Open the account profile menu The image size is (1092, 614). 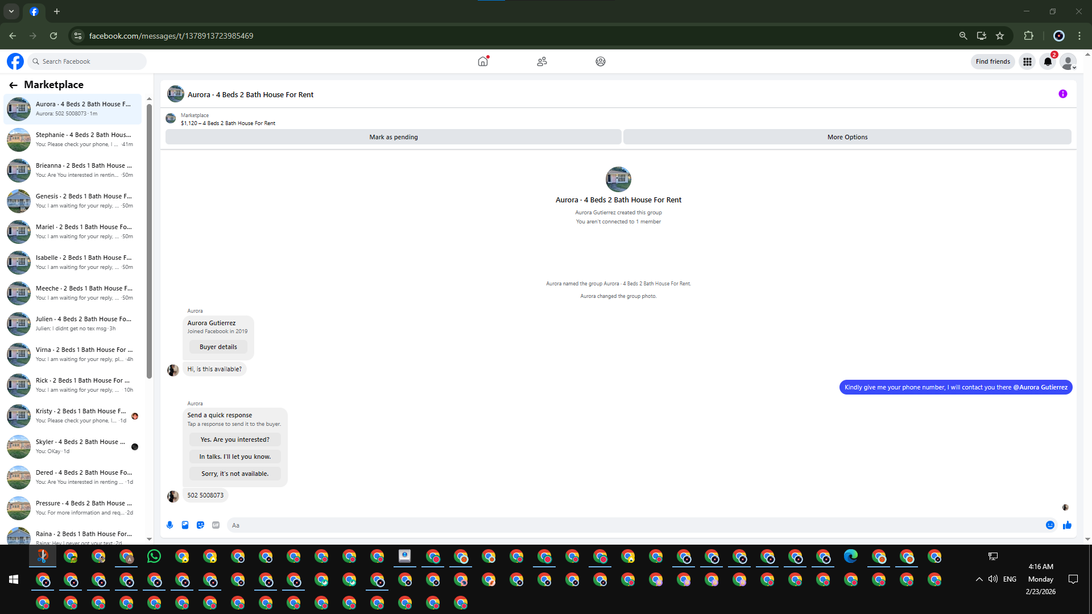[x=1068, y=61]
